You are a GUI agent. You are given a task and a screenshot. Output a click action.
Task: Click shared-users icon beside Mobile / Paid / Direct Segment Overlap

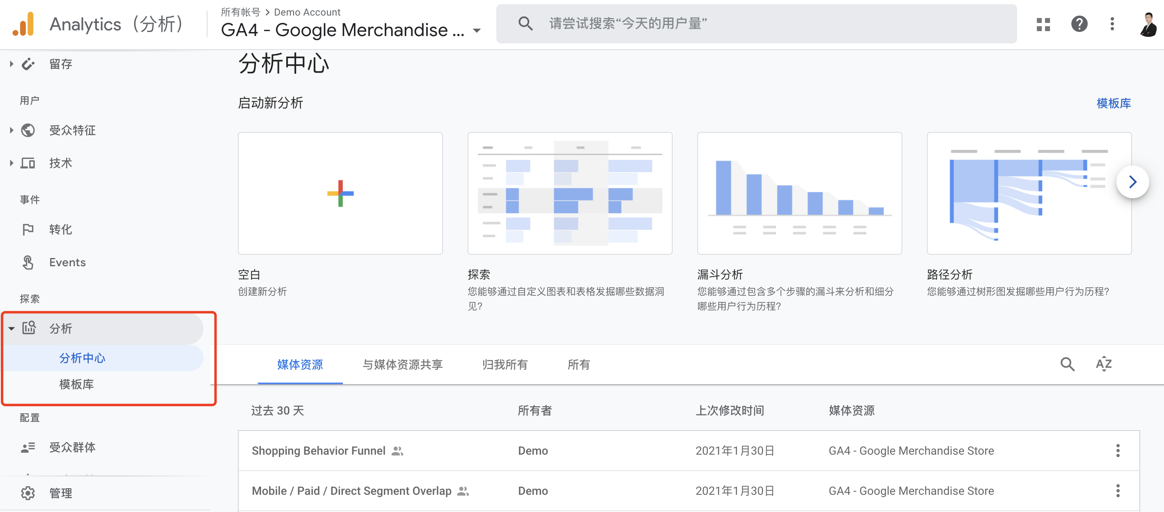click(x=463, y=491)
